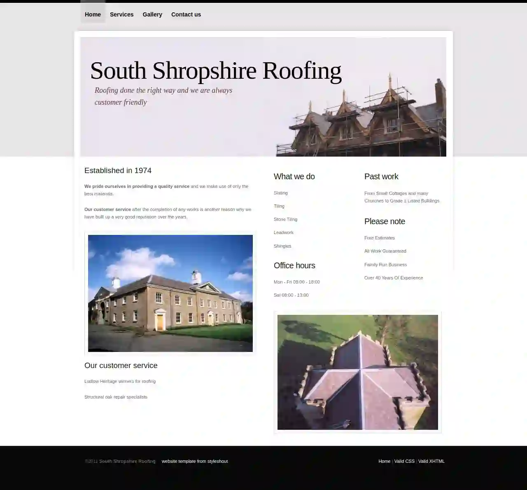Click the Office hours heading

294,265
